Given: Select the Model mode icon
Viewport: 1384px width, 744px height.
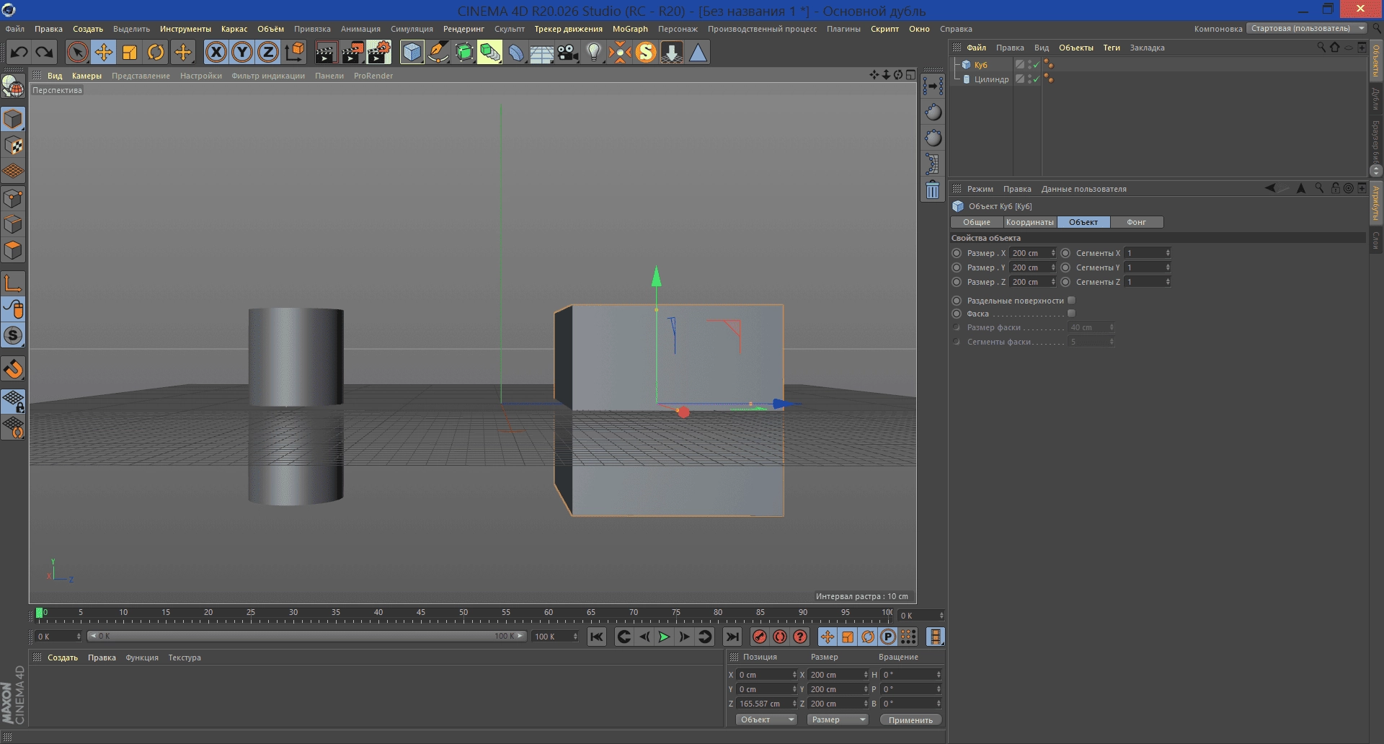Looking at the screenshot, I should [13, 119].
